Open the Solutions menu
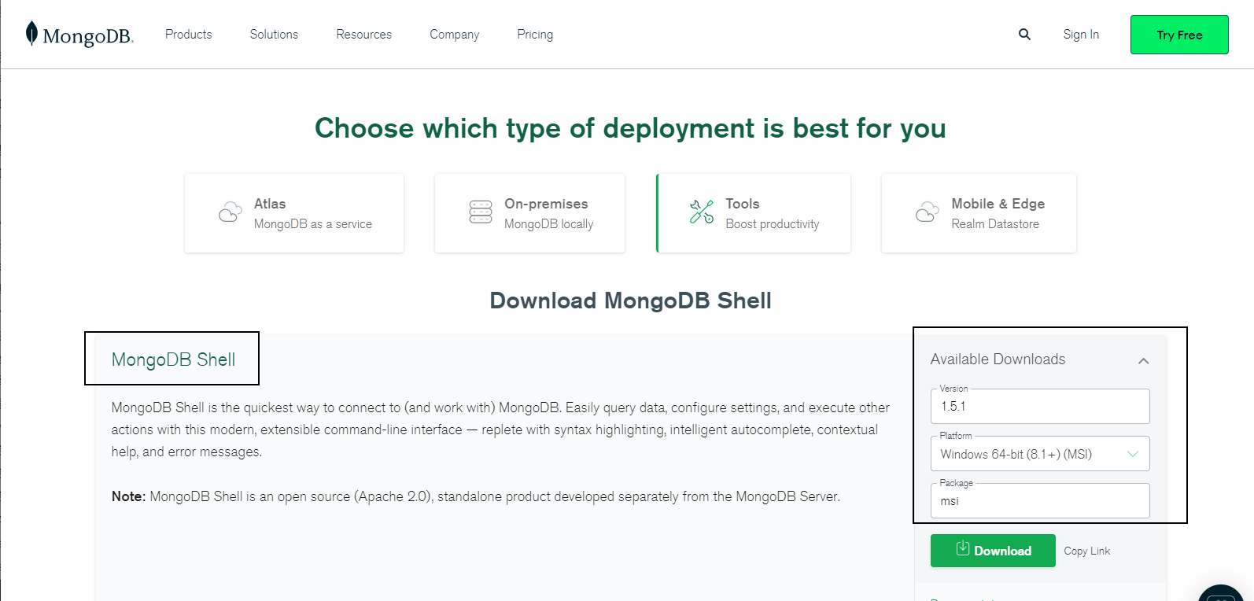Image resolution: width=1254 pixels, height=601 pixels. click(x=274, y=35)
